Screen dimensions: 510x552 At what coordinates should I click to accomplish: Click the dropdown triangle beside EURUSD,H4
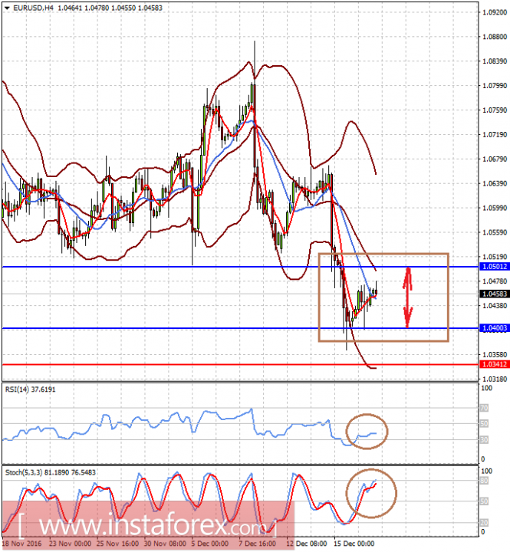(7, 8)
